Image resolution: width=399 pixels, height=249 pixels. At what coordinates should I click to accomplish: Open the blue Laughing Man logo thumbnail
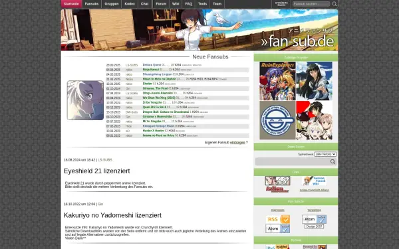[x=277, y=120]
